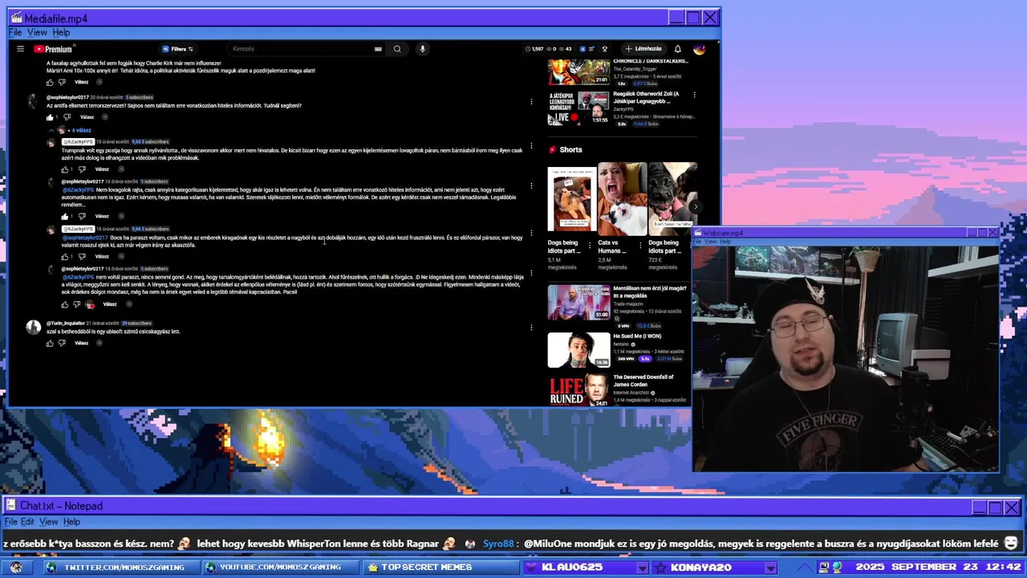Like the 'Az antifa elismert' comment
This screenshot has width=1027, height=578.
coord(50,117)
